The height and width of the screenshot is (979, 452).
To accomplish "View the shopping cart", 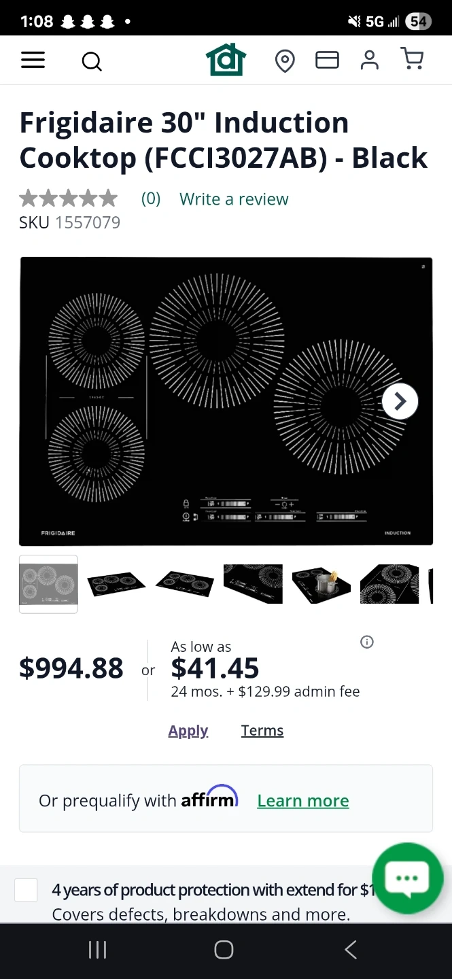I will click(x=413, y=59).
